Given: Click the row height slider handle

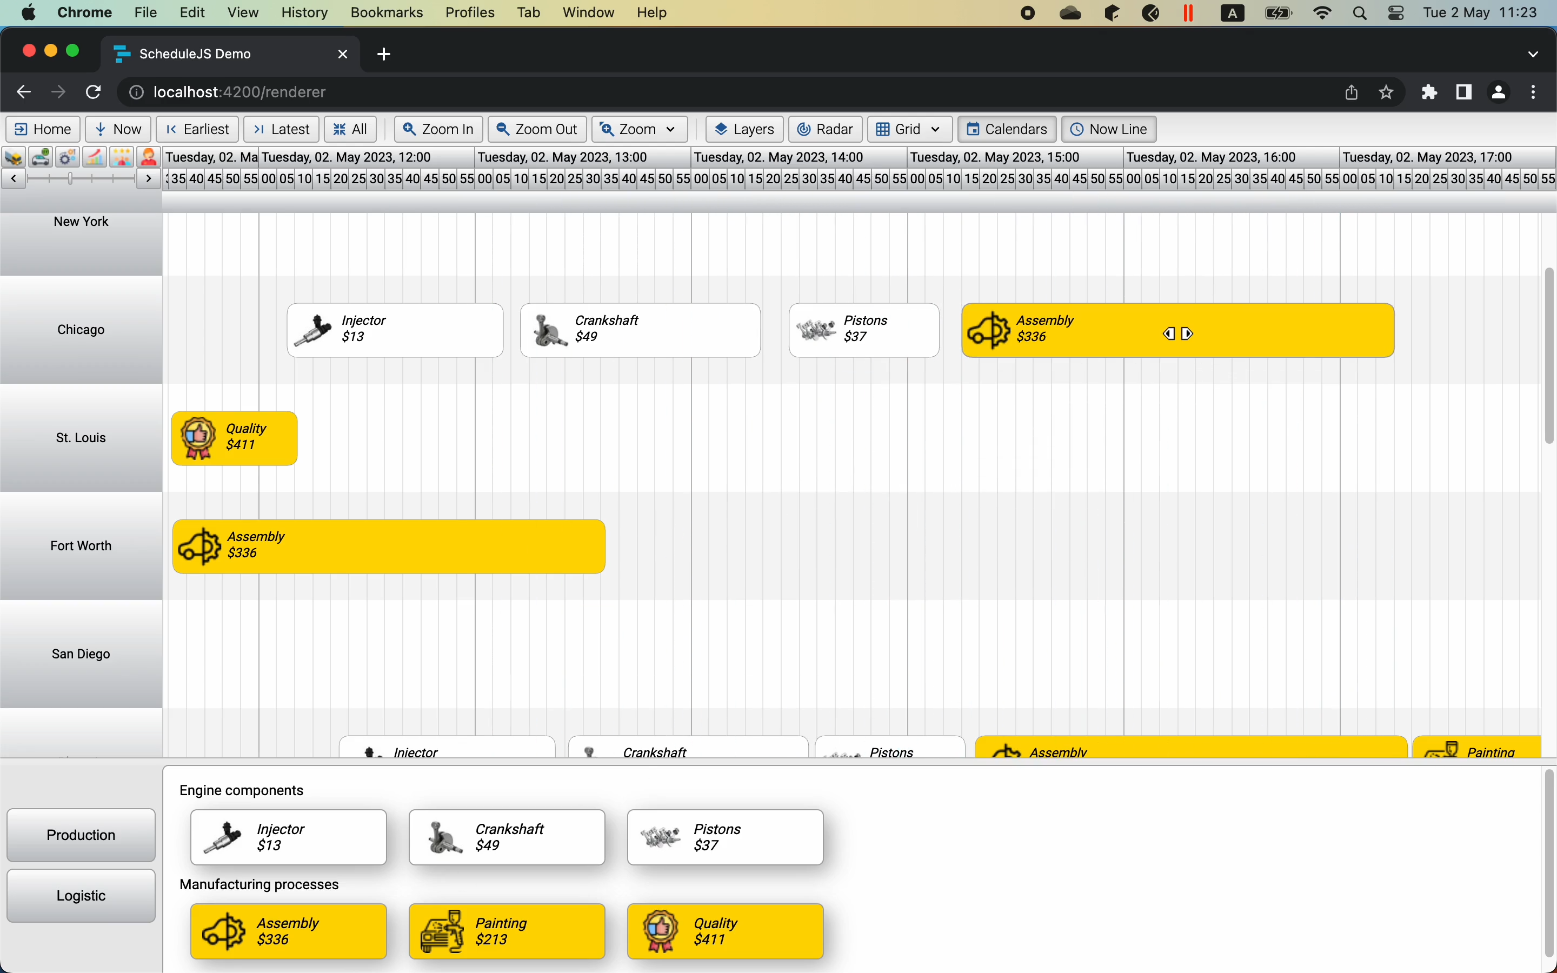Looking at the screenshot, I should (x=70, y=178).
